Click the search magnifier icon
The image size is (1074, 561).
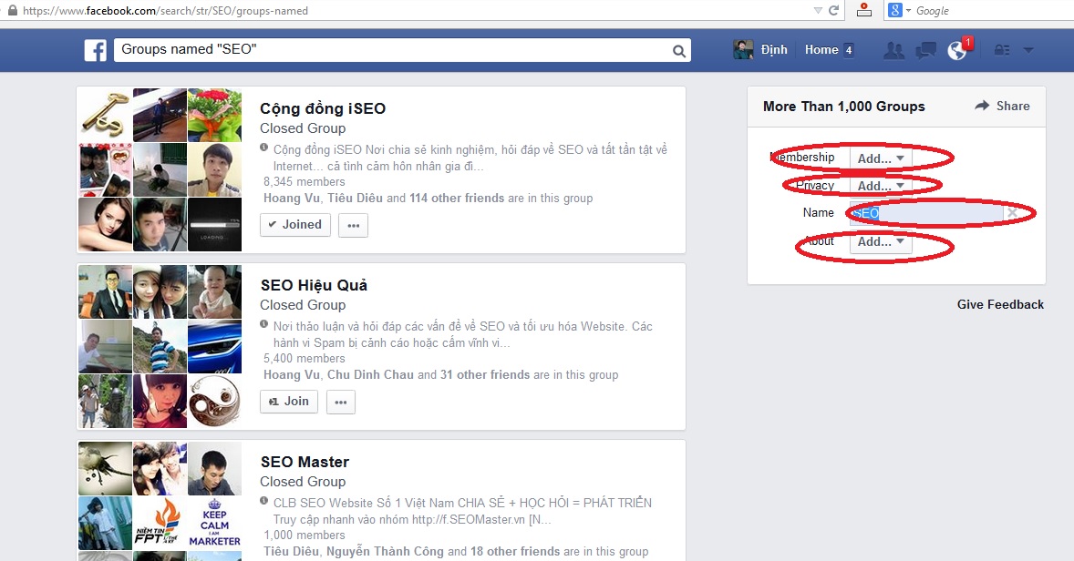(679, 51)
